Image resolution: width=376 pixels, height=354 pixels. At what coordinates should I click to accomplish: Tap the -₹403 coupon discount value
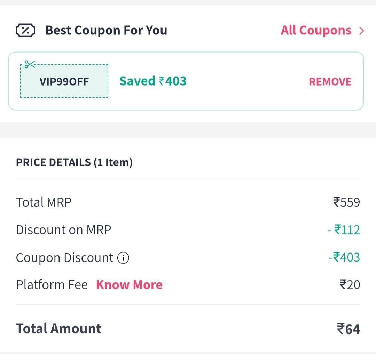pyautogui.click(x=344, y=257)
